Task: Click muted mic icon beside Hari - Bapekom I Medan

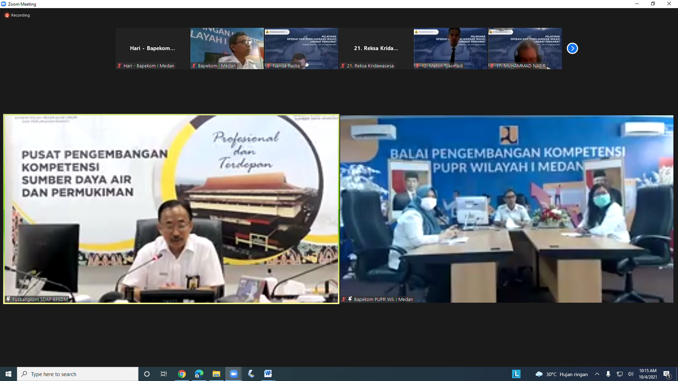Action: coord(119,66)
